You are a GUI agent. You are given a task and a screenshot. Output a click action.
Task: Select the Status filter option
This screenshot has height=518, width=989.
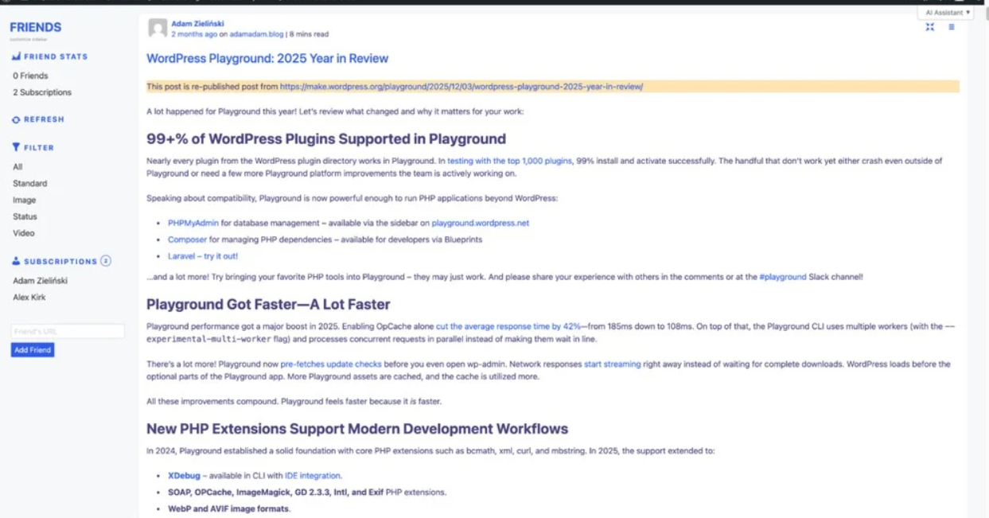pyautogui.click(x=25, y=216)
